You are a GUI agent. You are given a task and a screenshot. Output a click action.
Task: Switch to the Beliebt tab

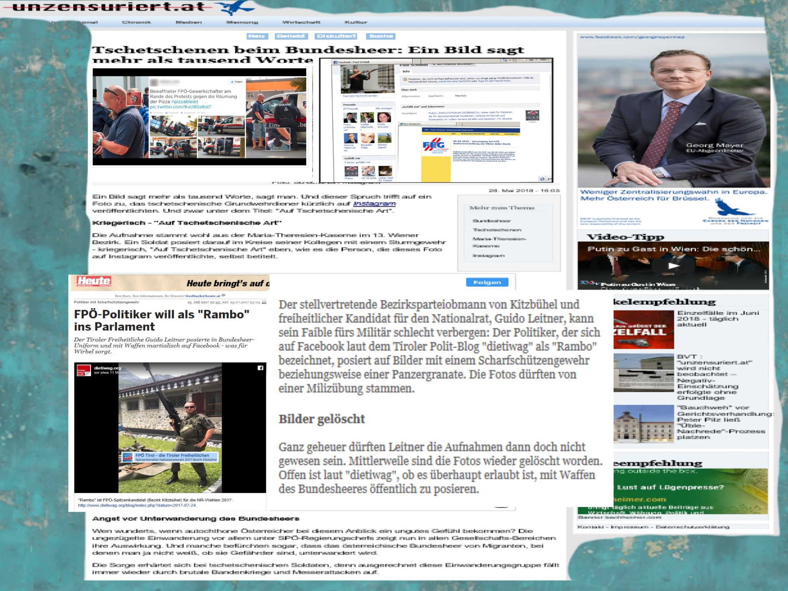tap(291, 36)
